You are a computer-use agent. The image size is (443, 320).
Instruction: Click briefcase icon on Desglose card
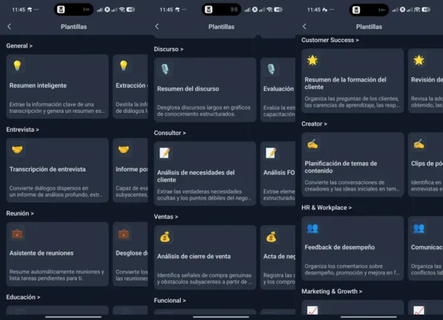[124, 233]
